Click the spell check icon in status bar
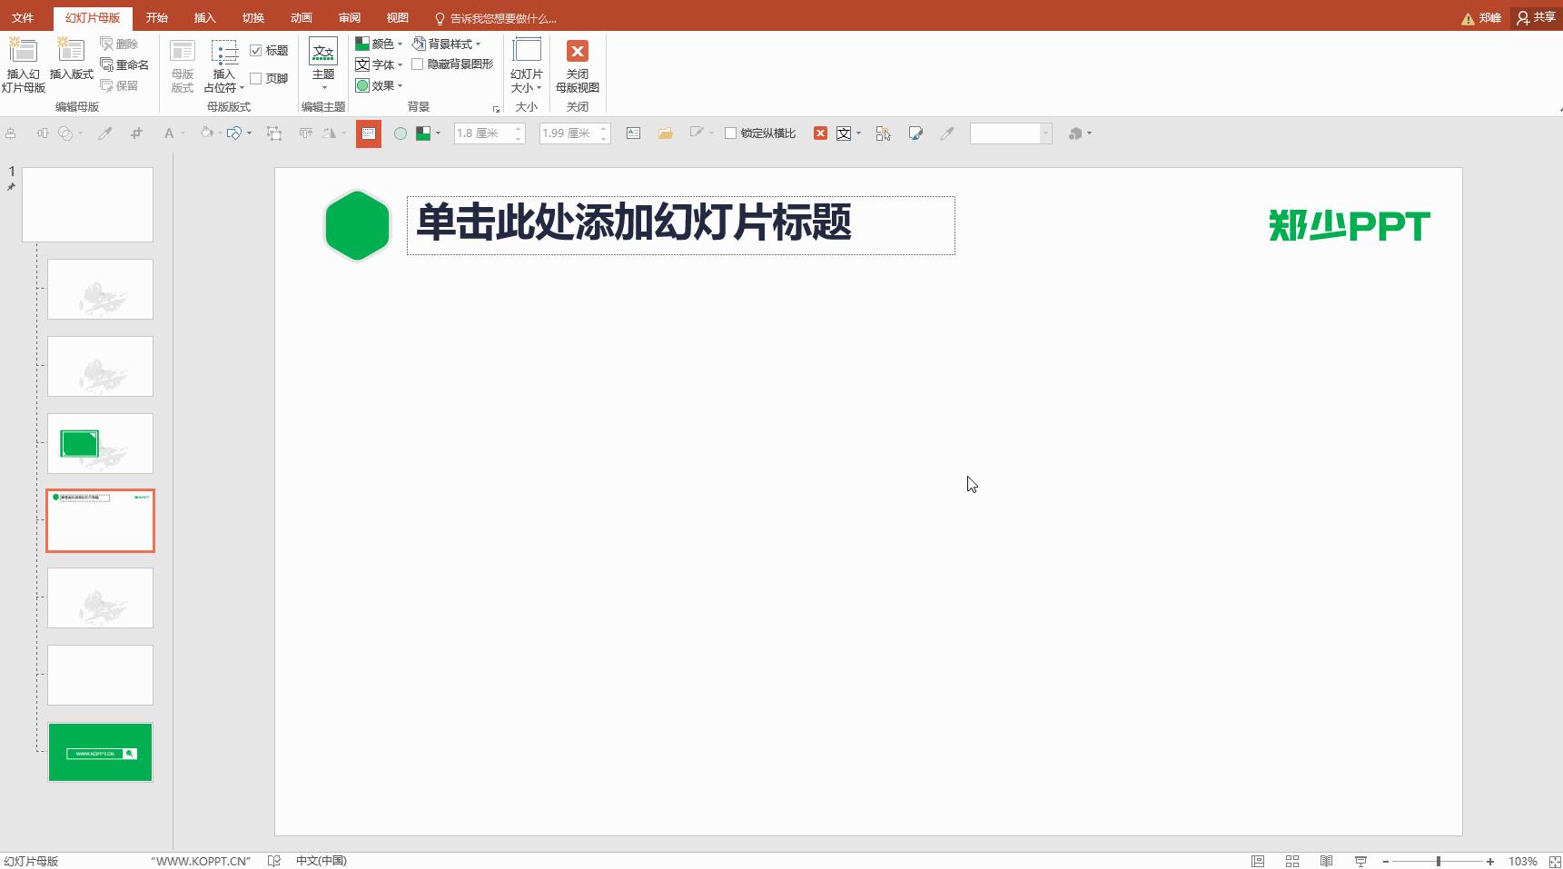 pos(273,860)
